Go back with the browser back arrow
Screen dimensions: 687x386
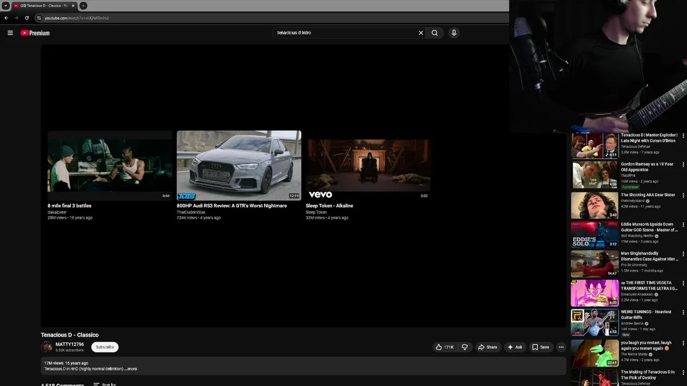coord(6,18)
